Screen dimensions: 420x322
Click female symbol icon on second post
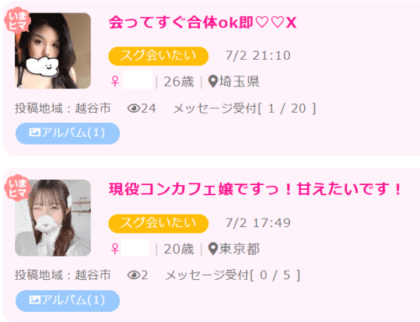point(115,249)
